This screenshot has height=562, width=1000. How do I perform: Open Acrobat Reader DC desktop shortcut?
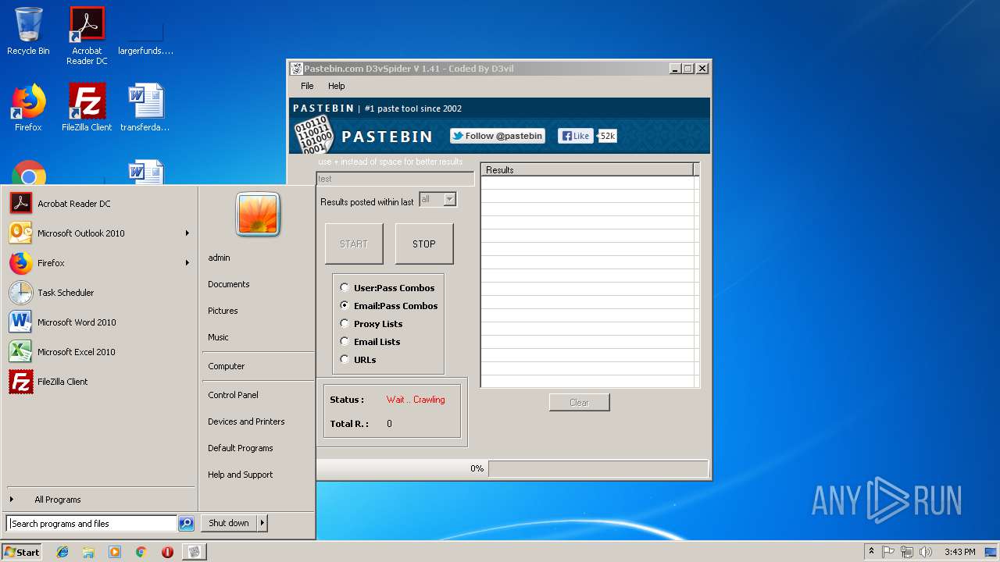point(87,36)
